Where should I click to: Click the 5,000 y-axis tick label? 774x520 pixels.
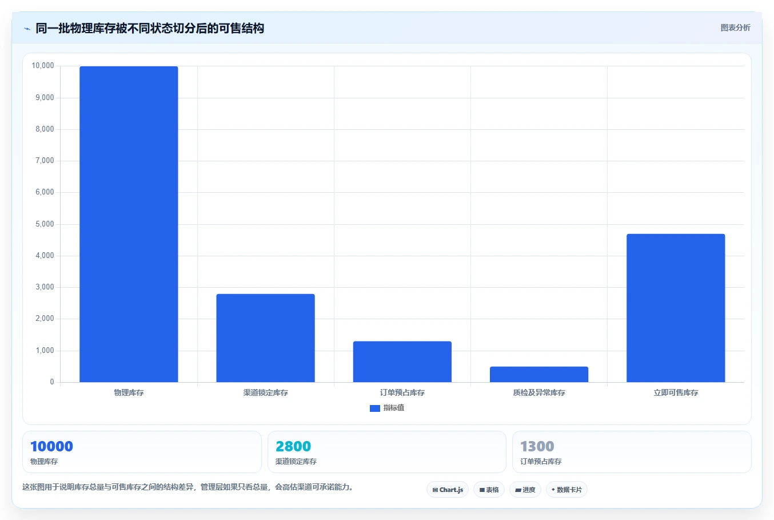coord(45,224)
